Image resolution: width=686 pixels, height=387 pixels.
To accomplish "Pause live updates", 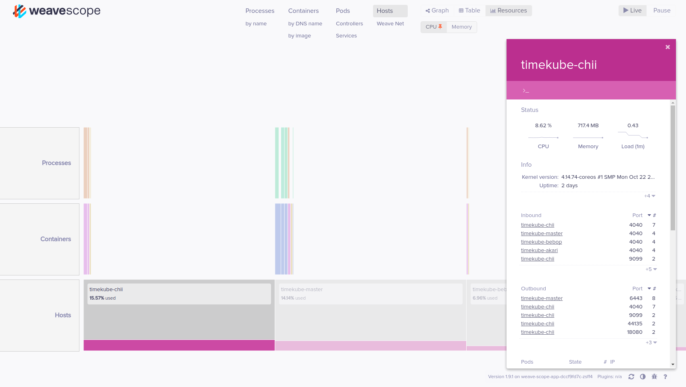I will [661, 10].
